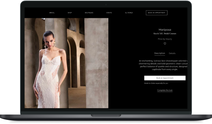Click the Price by Inquiry text

(x=165, y=39)
